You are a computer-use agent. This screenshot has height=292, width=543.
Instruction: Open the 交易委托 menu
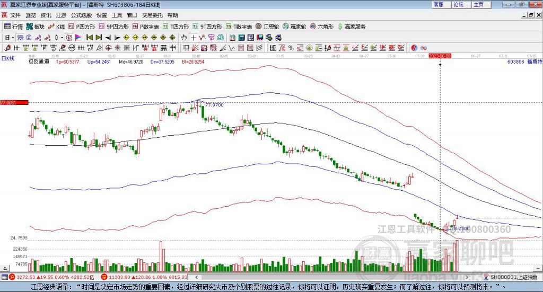pyautogui.click(x=152, y=15)
